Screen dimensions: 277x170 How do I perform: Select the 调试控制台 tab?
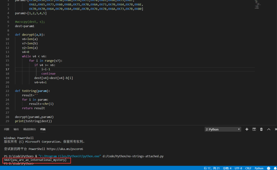pos(29,129)
